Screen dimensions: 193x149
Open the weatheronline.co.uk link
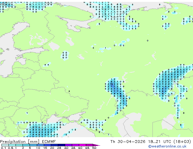click(x=167, y=146)
